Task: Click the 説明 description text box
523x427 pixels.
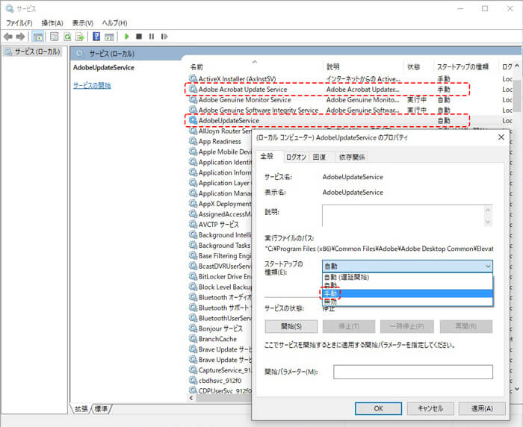Action: [407, 216]
